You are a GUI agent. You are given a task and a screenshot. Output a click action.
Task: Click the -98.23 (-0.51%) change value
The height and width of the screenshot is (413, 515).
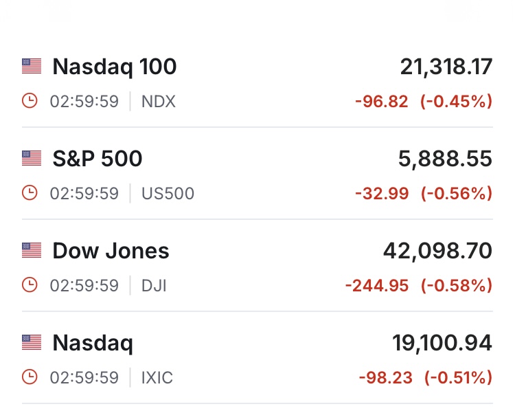[426, 377]
